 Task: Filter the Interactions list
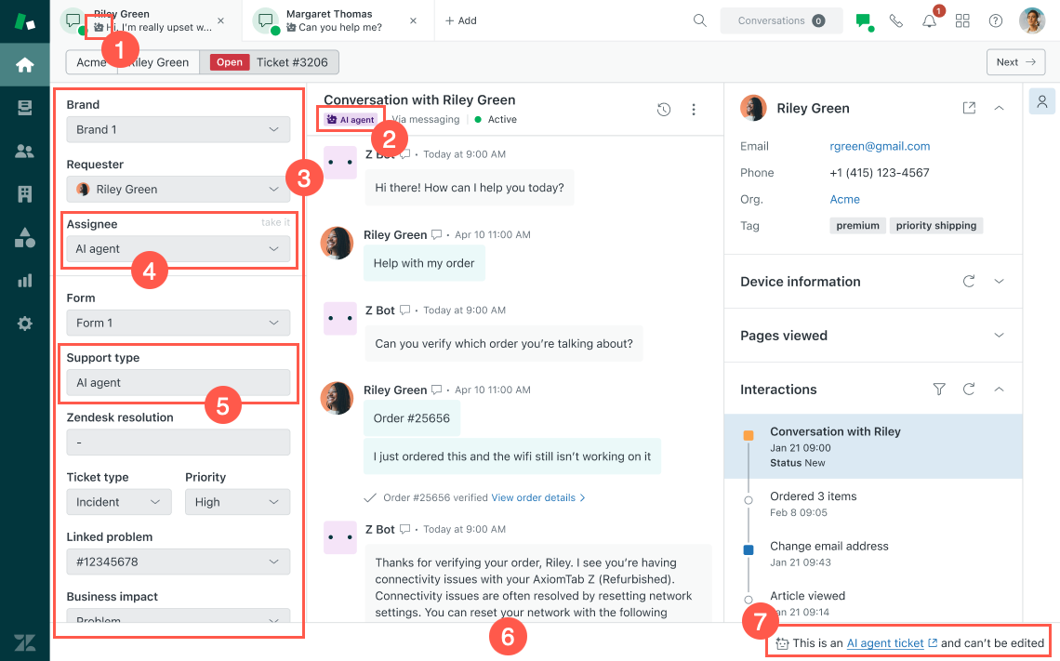coord(938,390)
